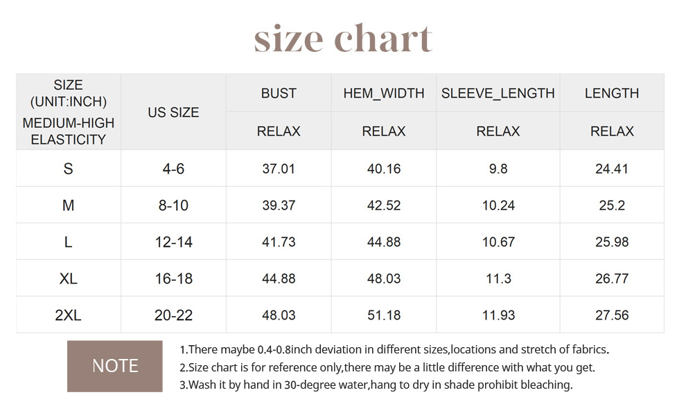Screen dimensions: 686x415
Task: Click the note about washing by hand
Action: pos(376,385)
